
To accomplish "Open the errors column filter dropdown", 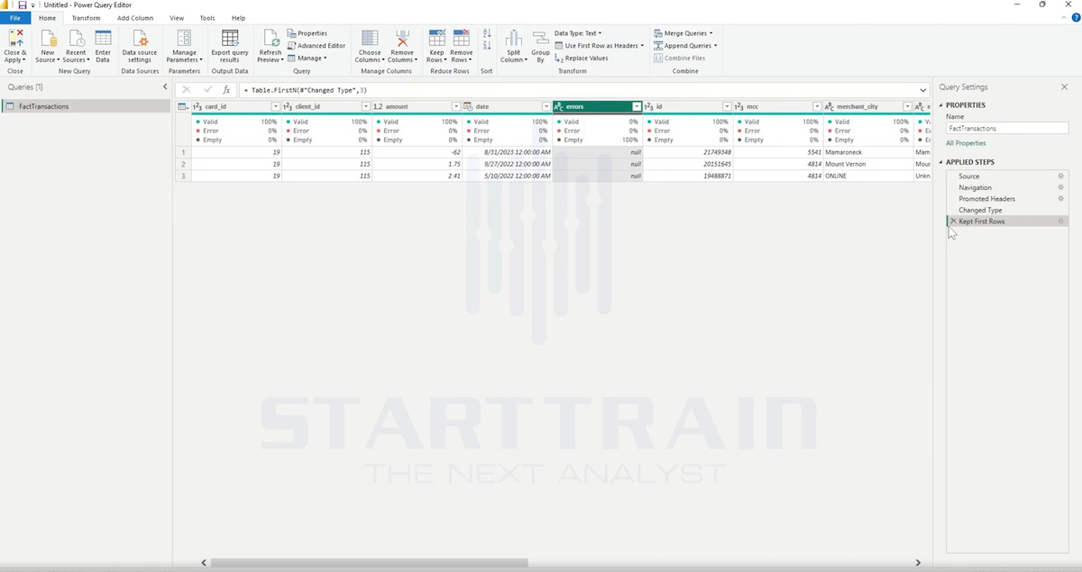I will pos(637,106).
